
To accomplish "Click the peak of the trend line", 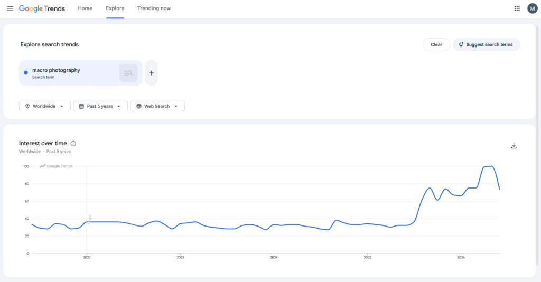I will coord(491,166).
